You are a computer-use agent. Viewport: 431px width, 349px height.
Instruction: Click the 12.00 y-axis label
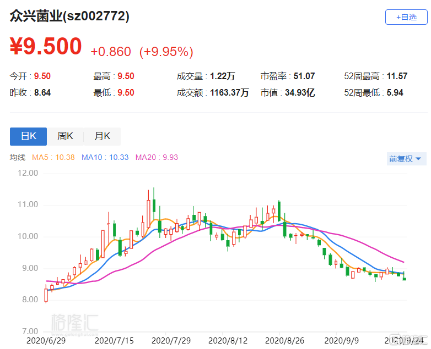(x=28, y=173)
